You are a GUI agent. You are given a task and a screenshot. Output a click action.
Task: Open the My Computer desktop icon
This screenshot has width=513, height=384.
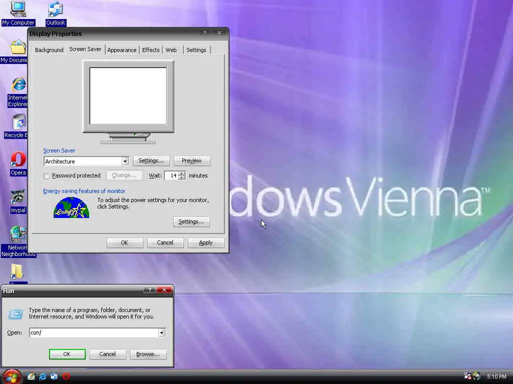pyautogui.click(x=18, y=13)
